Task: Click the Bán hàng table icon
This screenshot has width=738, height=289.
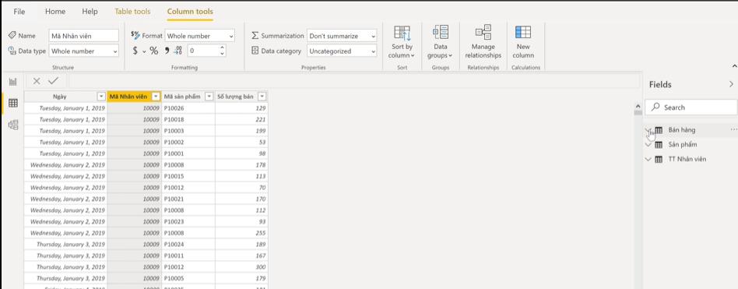Action: pyautogui.click(x=659, y=130)
